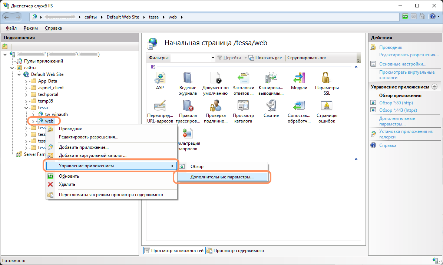
Task: Open the Справка menu
Action: (x=53, y=28)
